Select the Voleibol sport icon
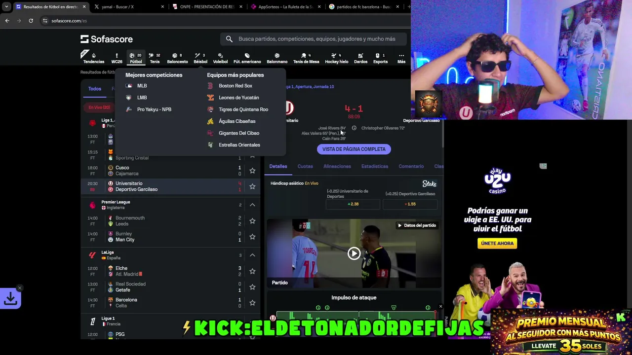The height and width of the screenshot is (355, 632). [220, 58]
